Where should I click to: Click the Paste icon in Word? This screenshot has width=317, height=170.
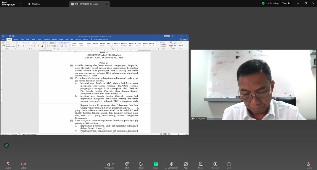3,44
